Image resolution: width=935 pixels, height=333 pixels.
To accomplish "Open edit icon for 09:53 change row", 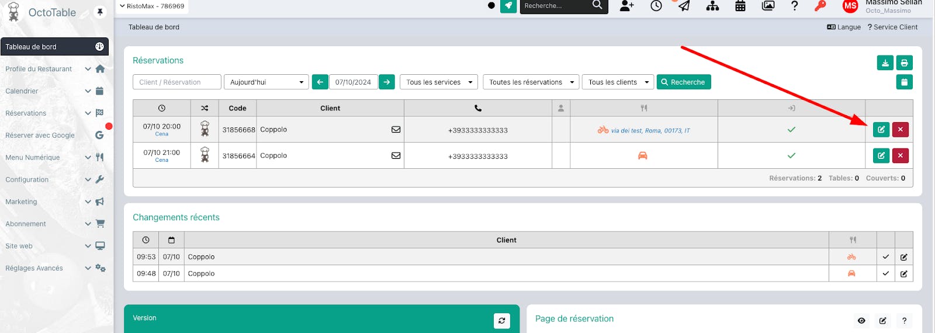I will point(904,257).
